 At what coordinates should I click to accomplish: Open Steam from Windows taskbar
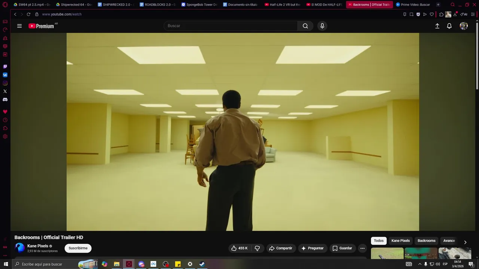click(202, 264)
